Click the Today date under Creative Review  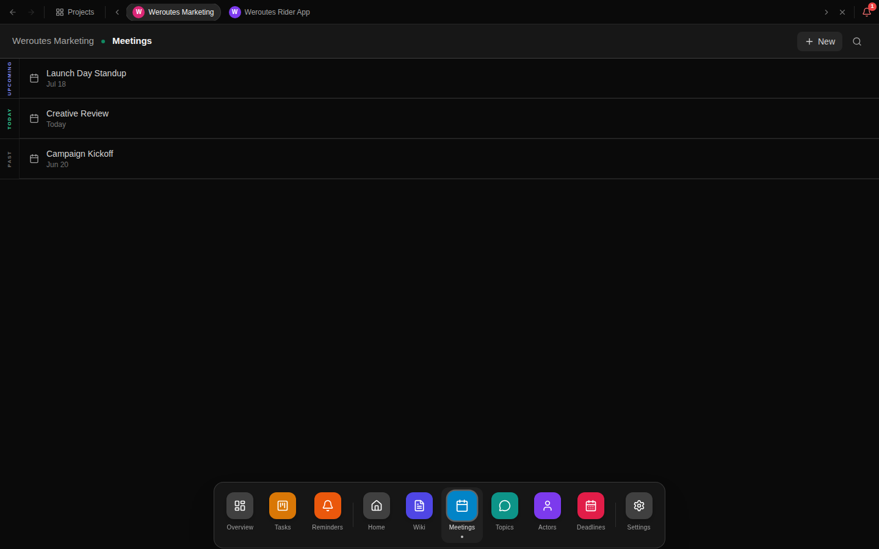click(56, 124)
